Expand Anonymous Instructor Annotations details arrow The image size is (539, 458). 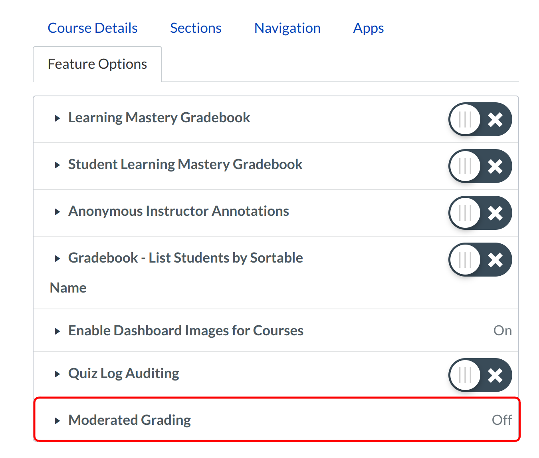point(57,212)
